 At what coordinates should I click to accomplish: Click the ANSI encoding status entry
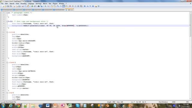tap(174, 102)
